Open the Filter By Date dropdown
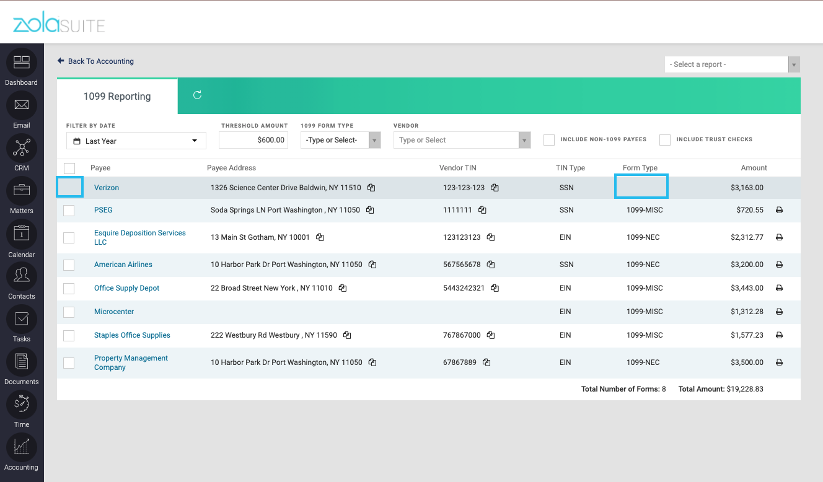The height and width of the screenshot is (482, 823). (x=136, y=141)
